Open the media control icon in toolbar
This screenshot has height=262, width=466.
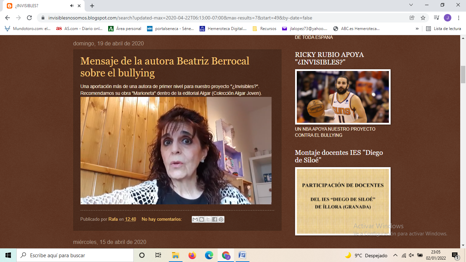[x=436, y=18]
